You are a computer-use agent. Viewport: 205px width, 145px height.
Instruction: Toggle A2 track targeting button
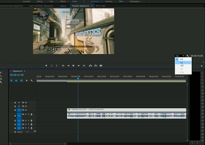19,121
